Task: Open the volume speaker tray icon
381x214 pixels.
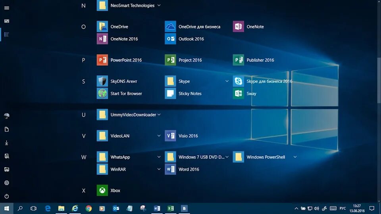Action: (317, 208)
